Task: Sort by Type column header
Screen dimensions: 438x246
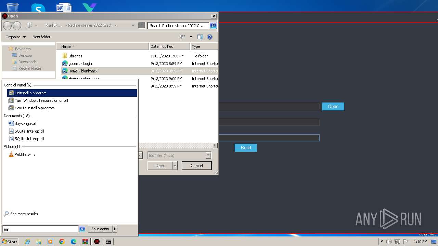Action: (x=204, y=46)
